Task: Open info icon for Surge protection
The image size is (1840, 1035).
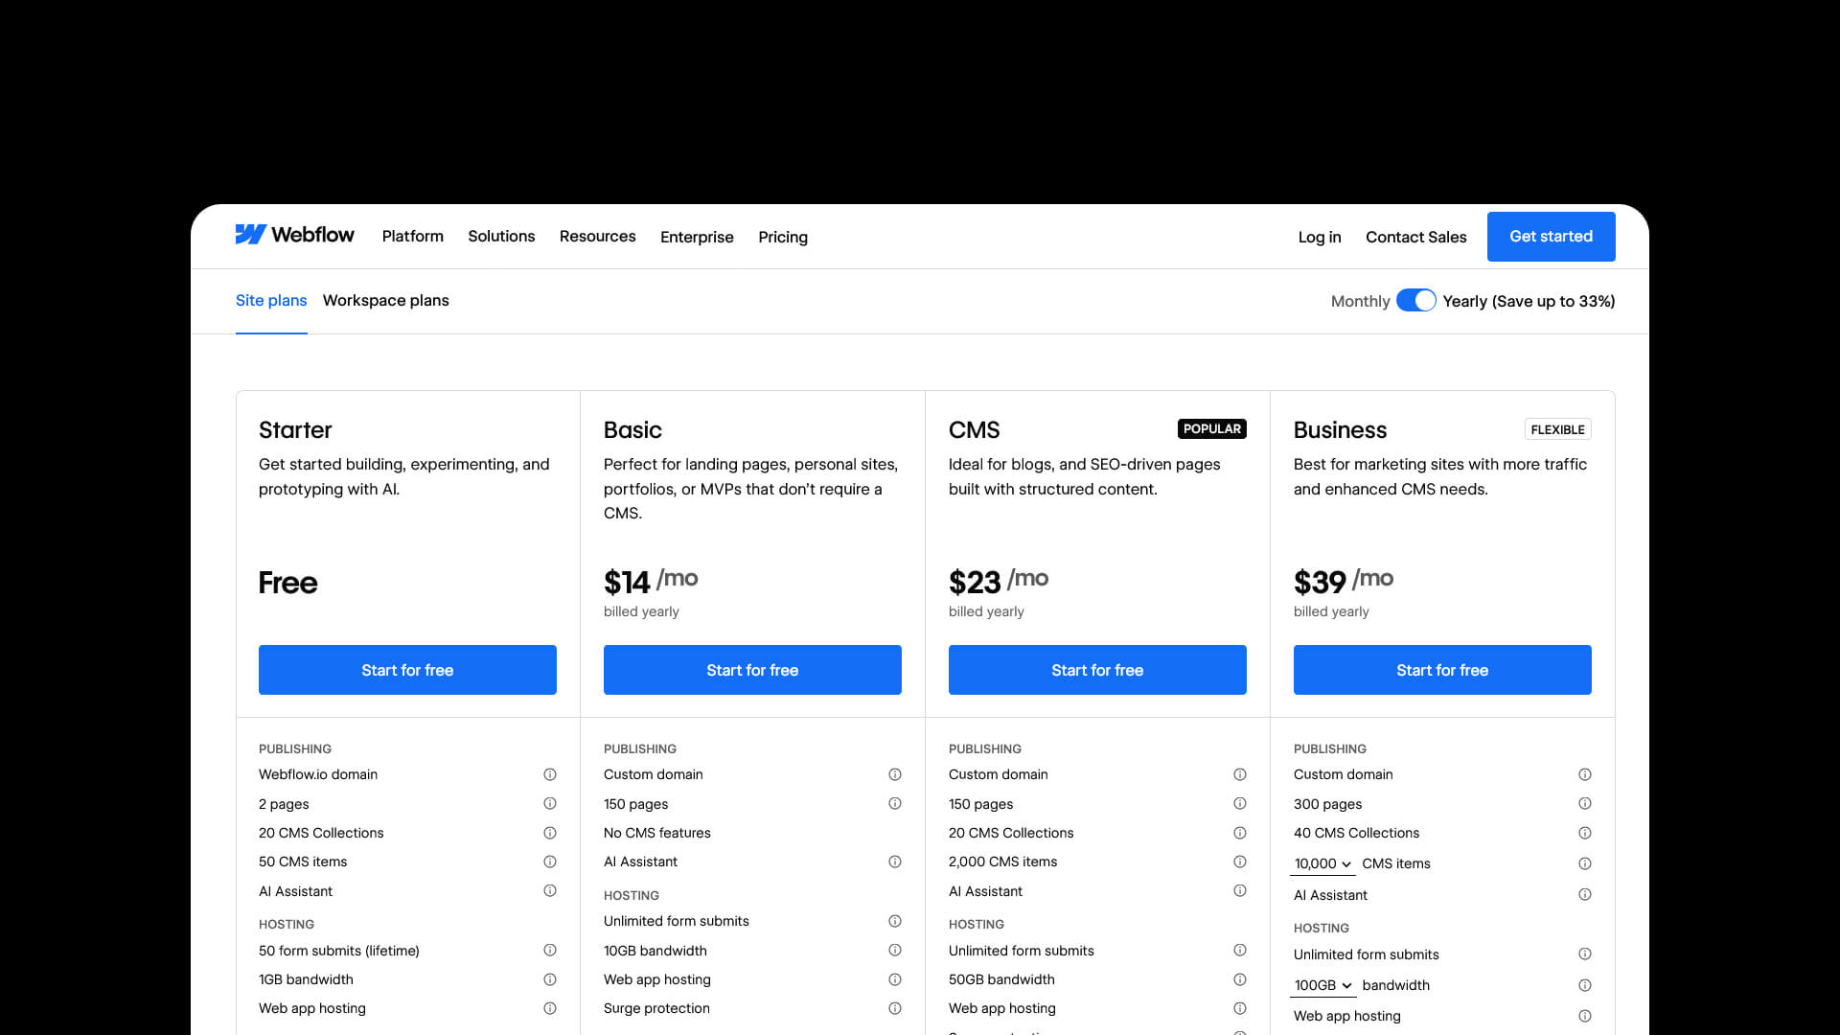Action: 895,1008
